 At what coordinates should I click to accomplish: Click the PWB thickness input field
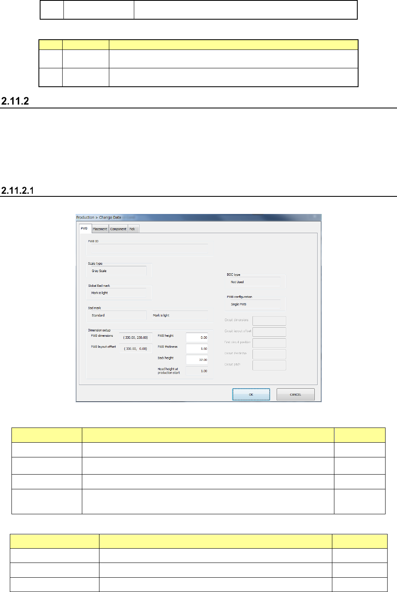pos(197,349)
